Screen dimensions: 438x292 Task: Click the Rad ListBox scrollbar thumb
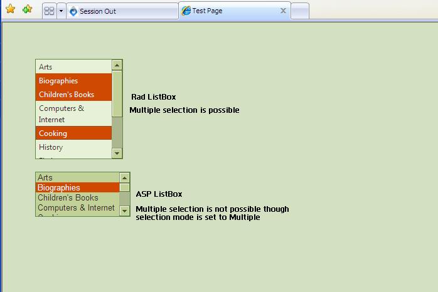(117, 94)
